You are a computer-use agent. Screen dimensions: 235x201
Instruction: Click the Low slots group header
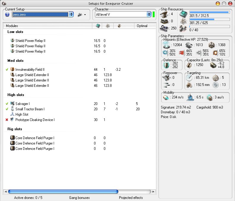pyautogui.click(x=15, y=32)
